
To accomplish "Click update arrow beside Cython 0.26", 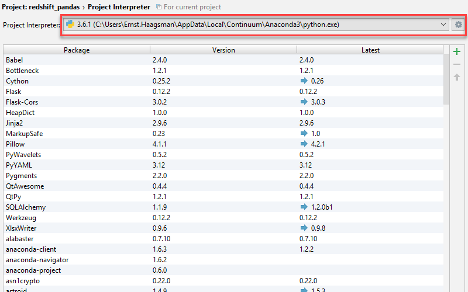I will click(x=304, y=81).
